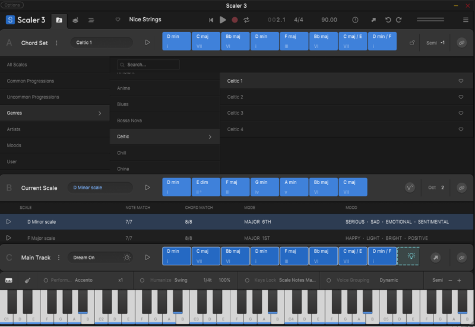Image resolution: width=475 pixels, height=327 pixels.
Task: Switch to guitar view icon
Action: pos(27,280)
